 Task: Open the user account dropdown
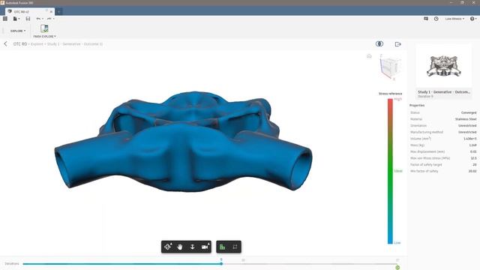pyautogui.click(x=454, y=19)
